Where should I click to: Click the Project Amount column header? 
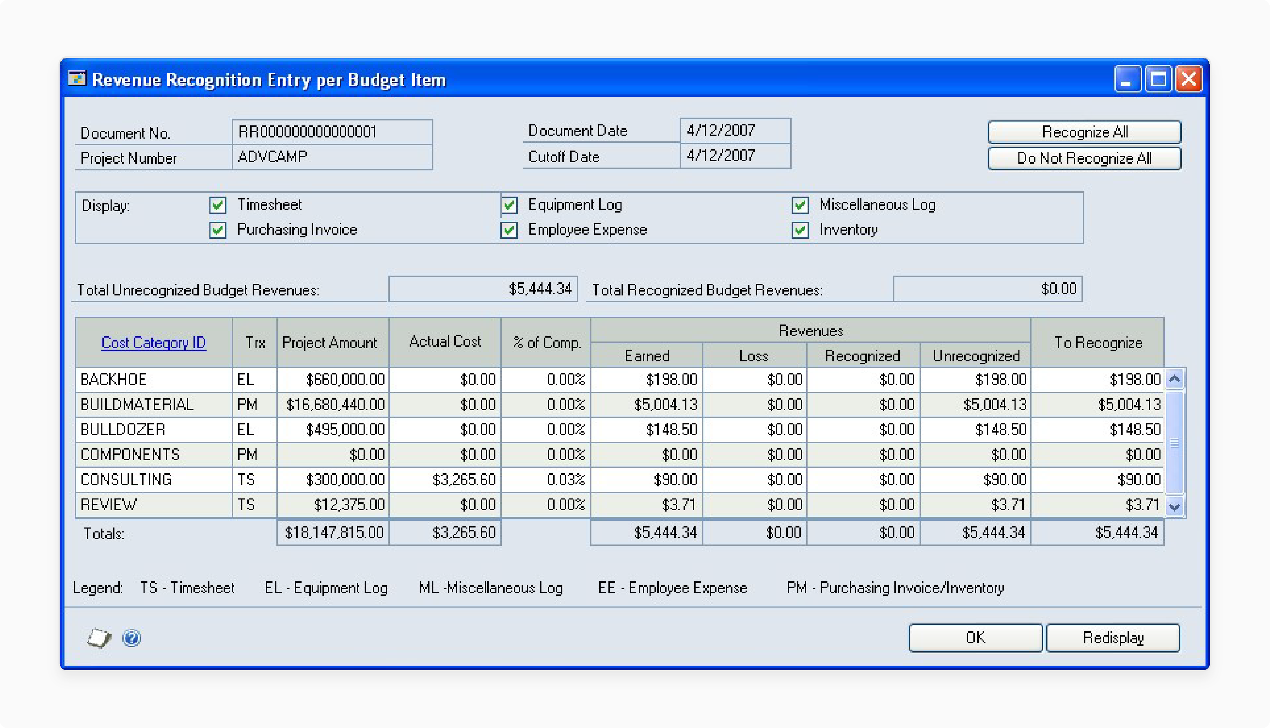point(333,343)
